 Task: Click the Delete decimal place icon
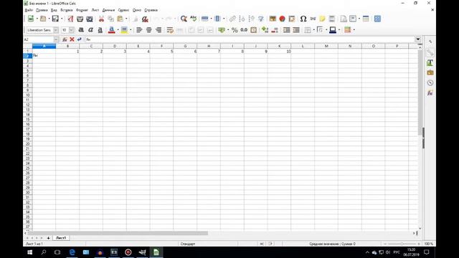pos(275,30)
